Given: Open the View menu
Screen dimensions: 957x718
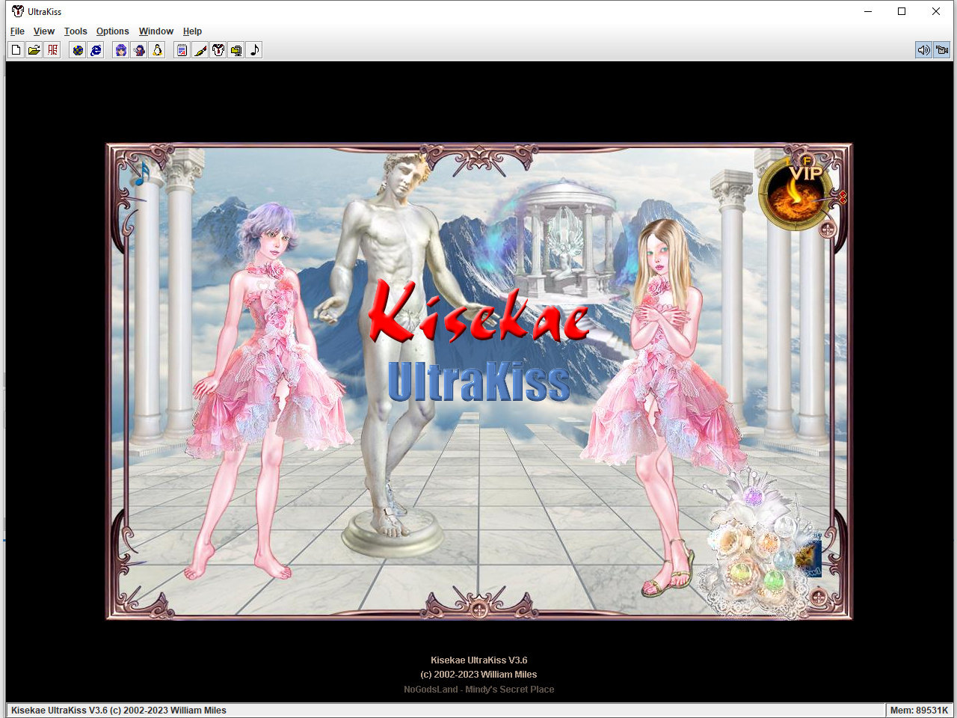Looking at the screenshot, I should [44, 31].
